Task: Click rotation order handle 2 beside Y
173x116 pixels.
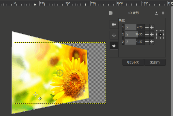Action: [123, 35]
